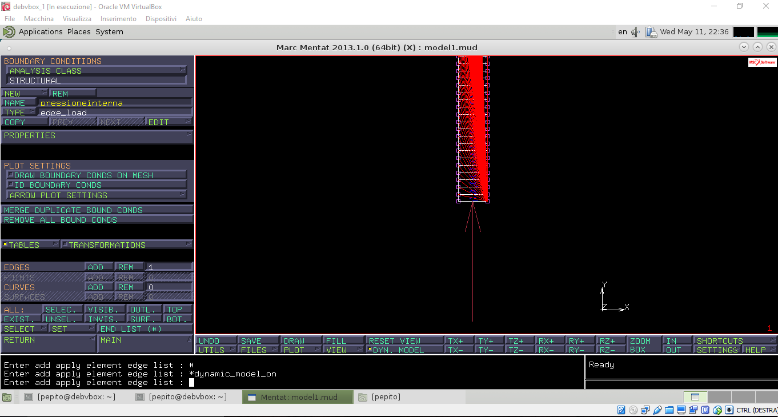Toggle ID BOUNDARY CONDS option

[x=97, y=185]
